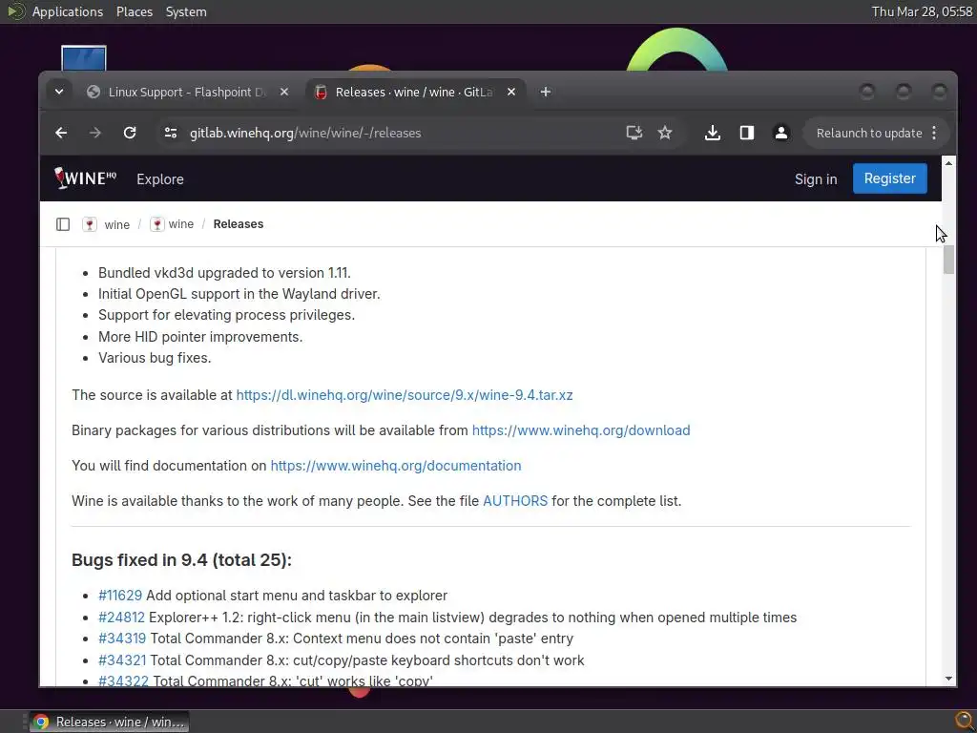
Task: Install app icon in address bar
Action: [x=634, y=133]
